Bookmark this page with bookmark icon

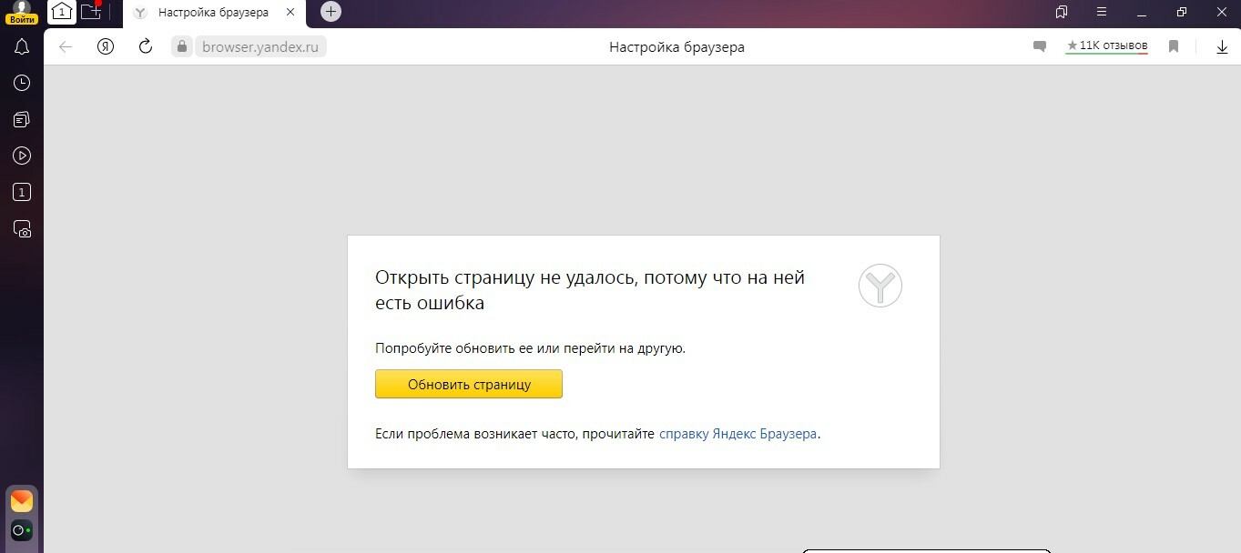pos(1174,46)
